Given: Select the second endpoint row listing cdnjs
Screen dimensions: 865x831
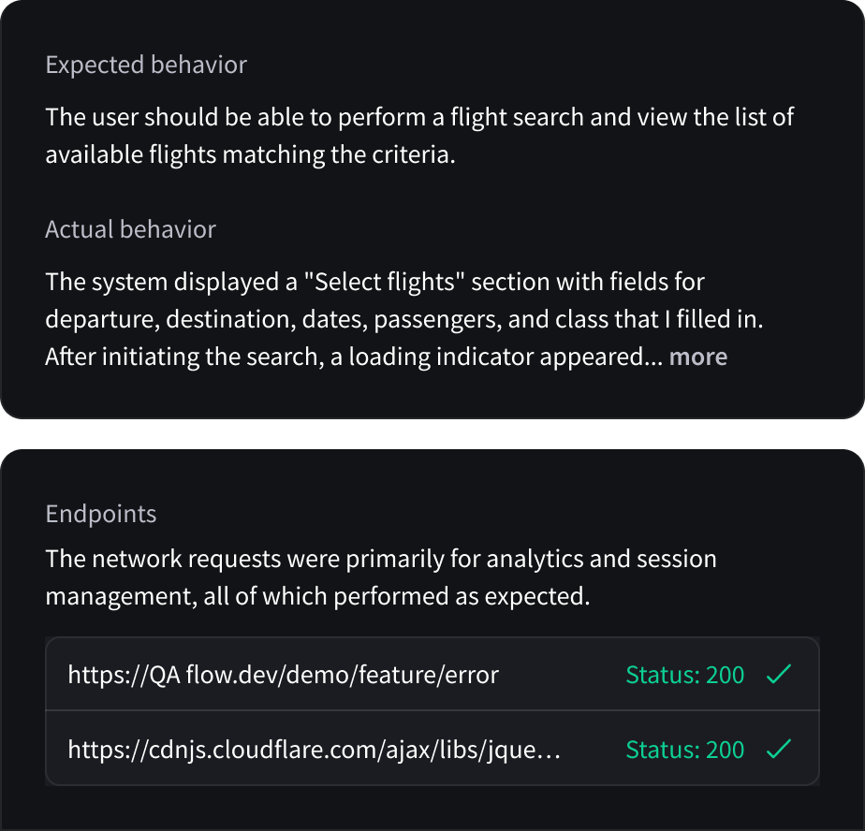Looking at the screenshot, I should (432, 749).
